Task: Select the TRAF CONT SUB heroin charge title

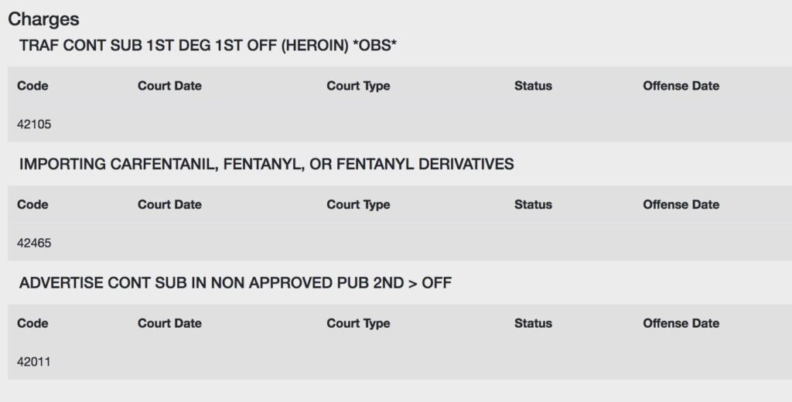Action: [x=207, y=46]
